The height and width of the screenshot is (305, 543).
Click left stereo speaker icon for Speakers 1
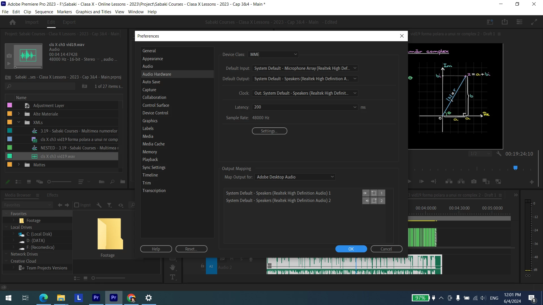point(366,193)
